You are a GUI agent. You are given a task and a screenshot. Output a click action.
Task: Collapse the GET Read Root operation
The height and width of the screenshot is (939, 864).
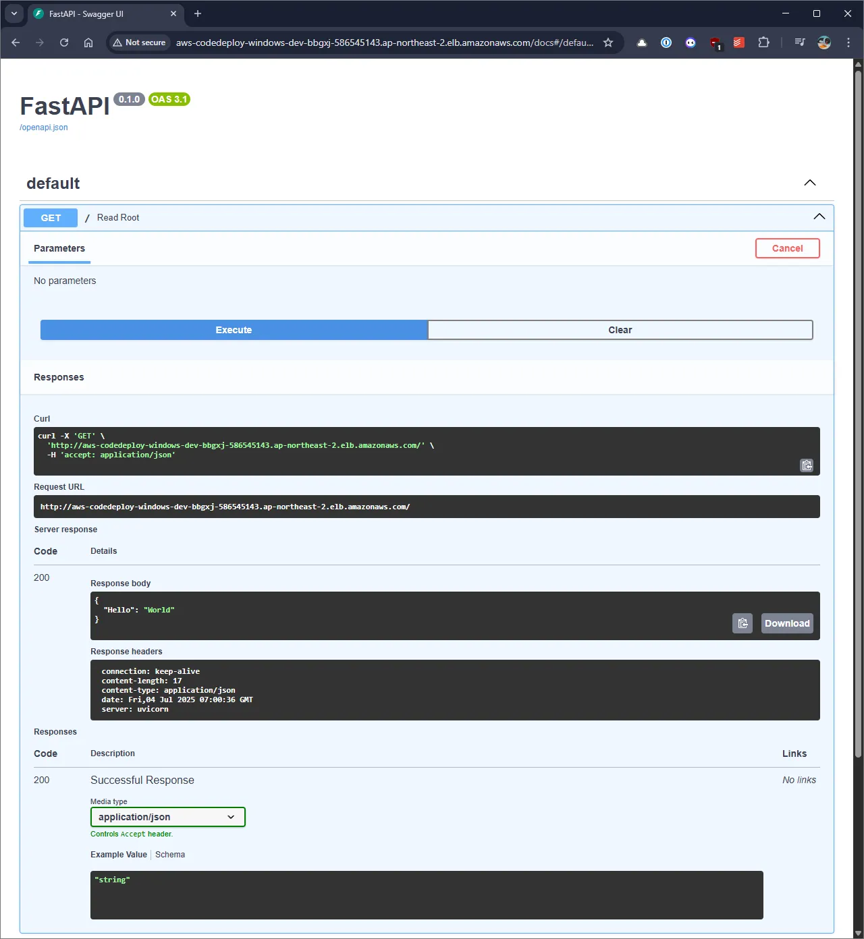(x=819, y=217)
